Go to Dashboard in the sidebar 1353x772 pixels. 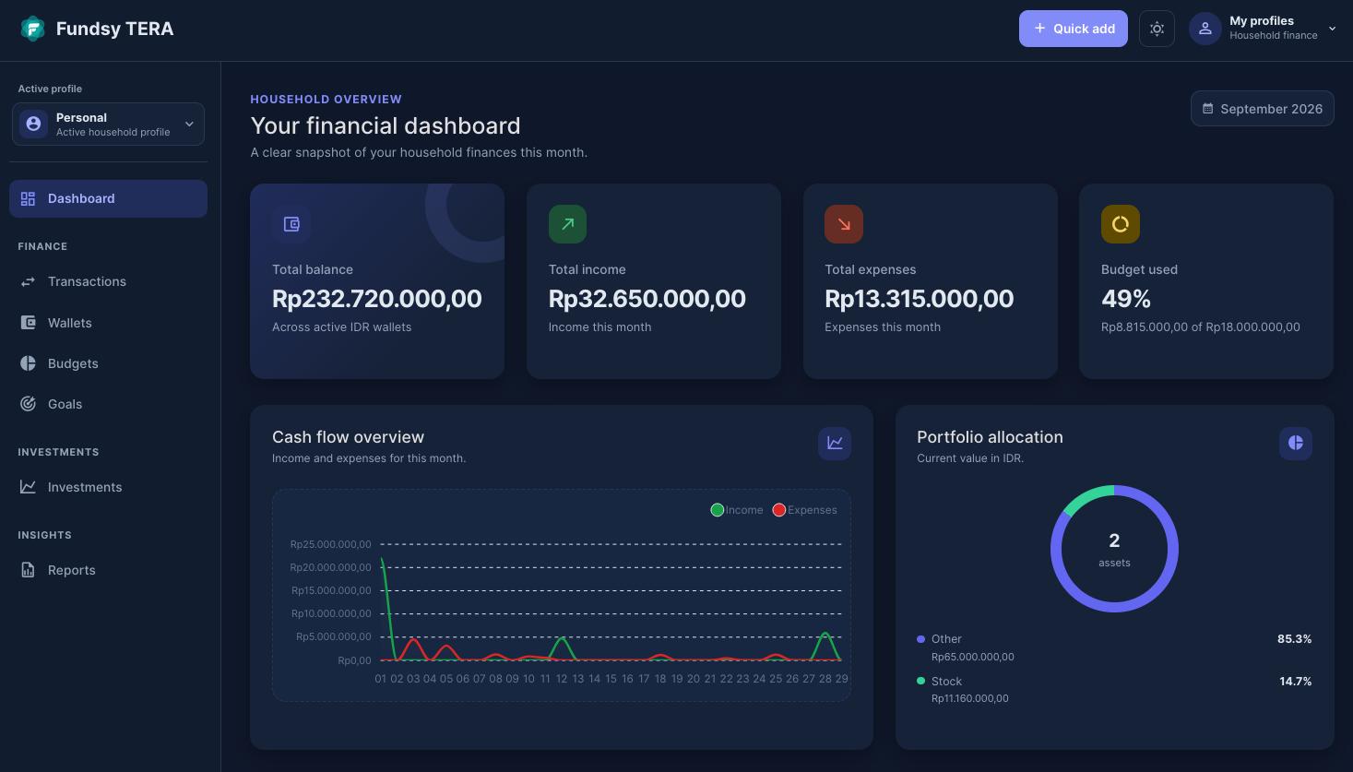tap(108, 198)
